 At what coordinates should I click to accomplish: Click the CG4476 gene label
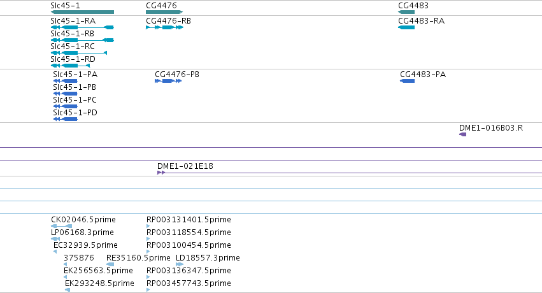tap(161, 6)
